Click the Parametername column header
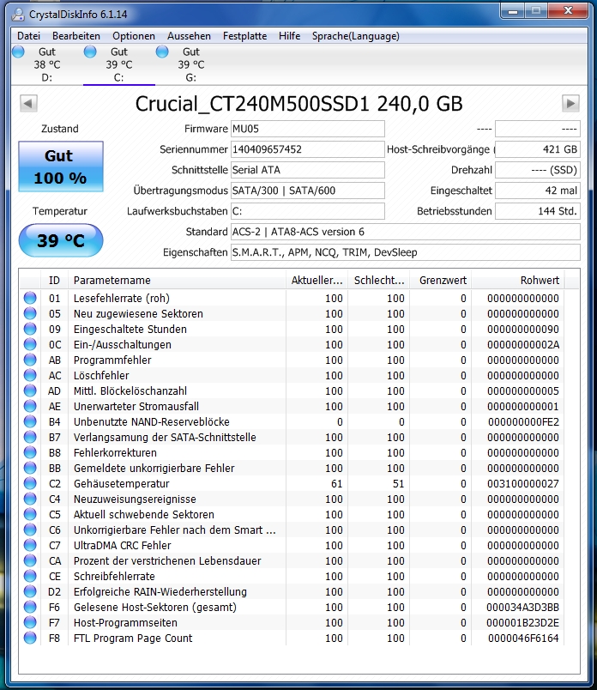 coord(177,281)
